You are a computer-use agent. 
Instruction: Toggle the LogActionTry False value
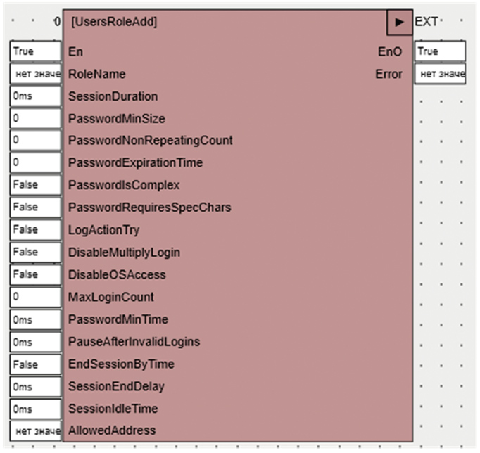[x=36, y=230]
